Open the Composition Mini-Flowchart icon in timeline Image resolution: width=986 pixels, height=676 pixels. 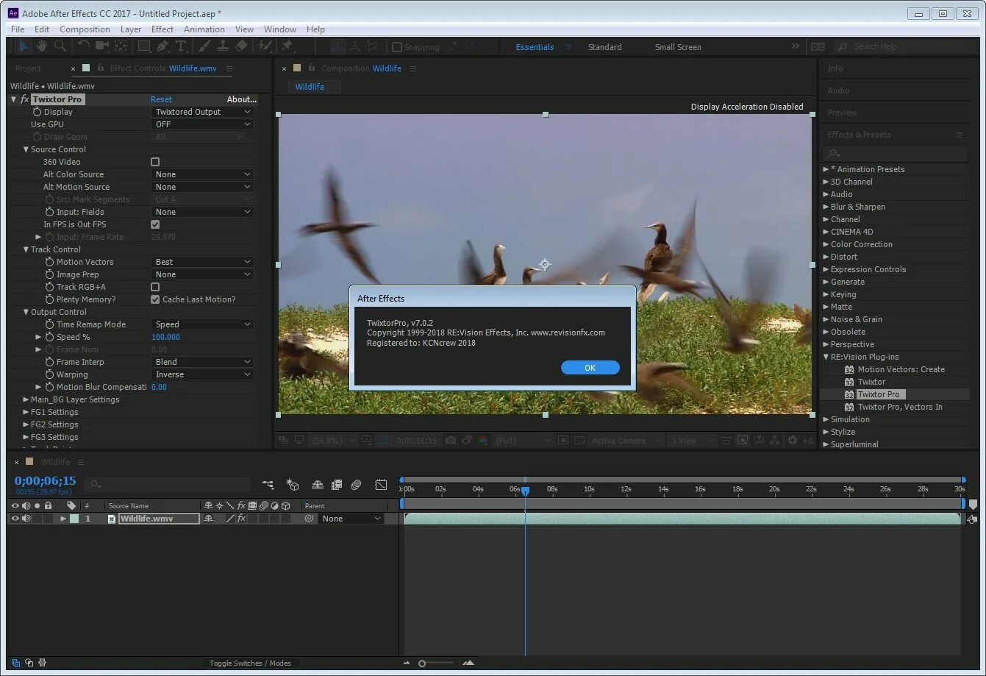pyautogui.click(x=268, y=485)
